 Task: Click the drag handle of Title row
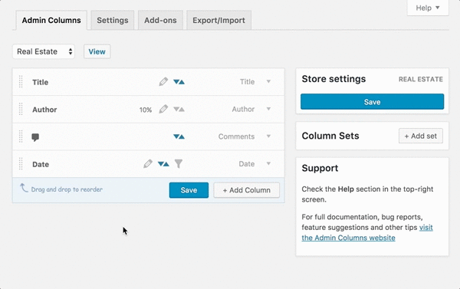pos(21,82)
